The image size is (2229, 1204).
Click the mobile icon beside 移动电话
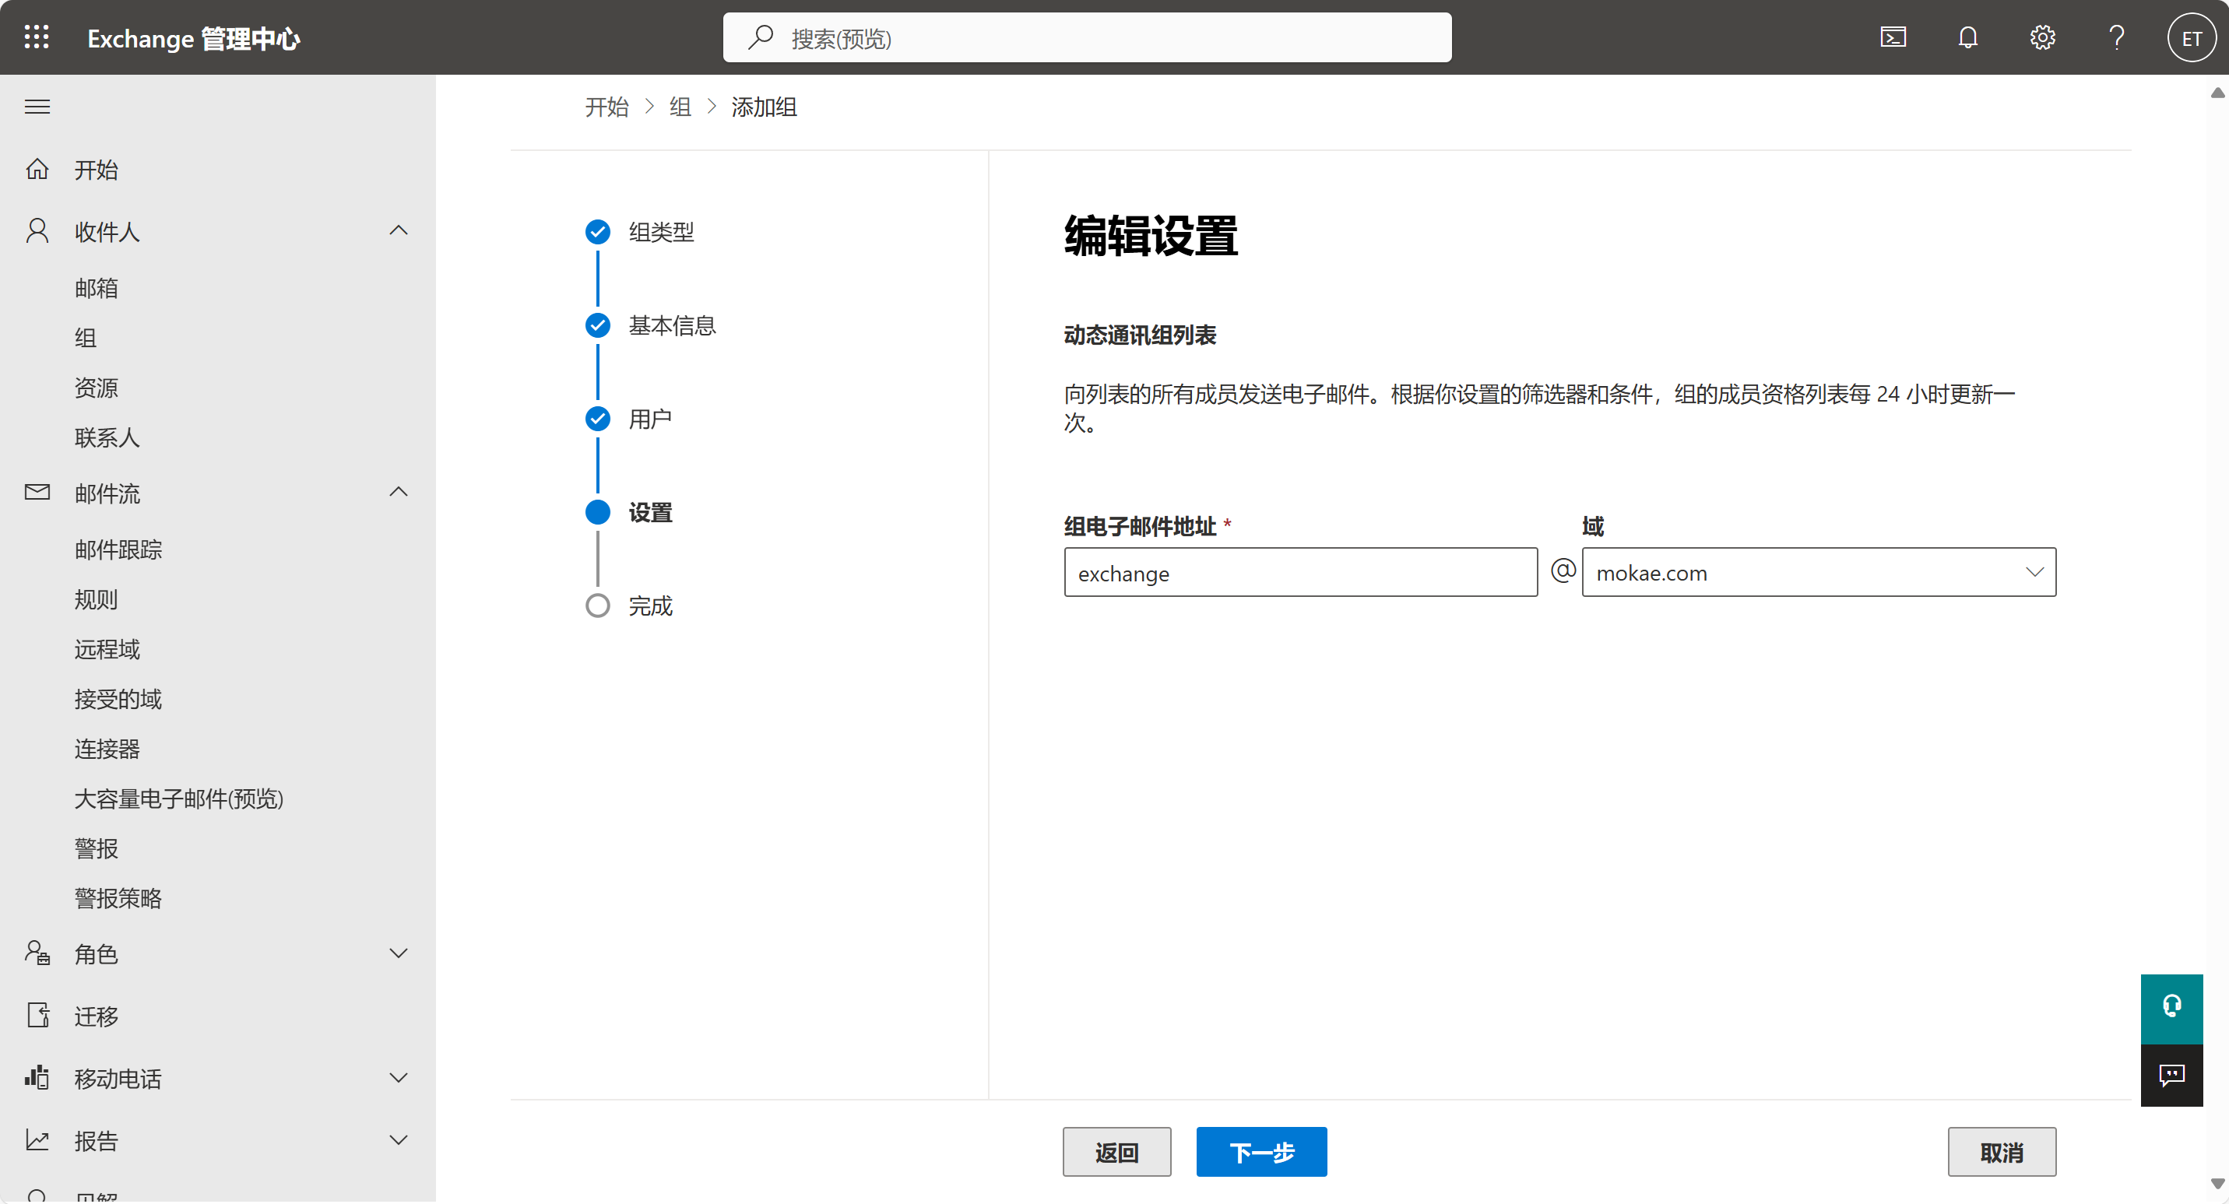click(x=37, y=1078)
